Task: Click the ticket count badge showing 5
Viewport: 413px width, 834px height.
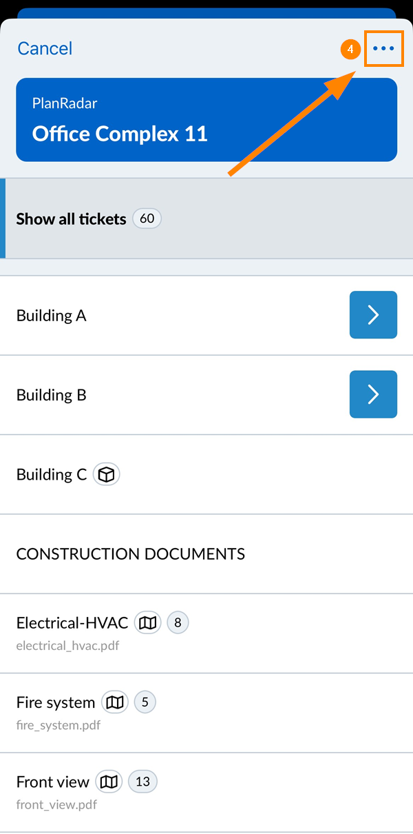Action: pos(145,702)
